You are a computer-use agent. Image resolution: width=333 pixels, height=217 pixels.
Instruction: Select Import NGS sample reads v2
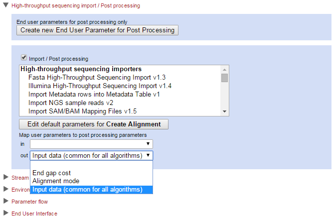tap(78, 103)
